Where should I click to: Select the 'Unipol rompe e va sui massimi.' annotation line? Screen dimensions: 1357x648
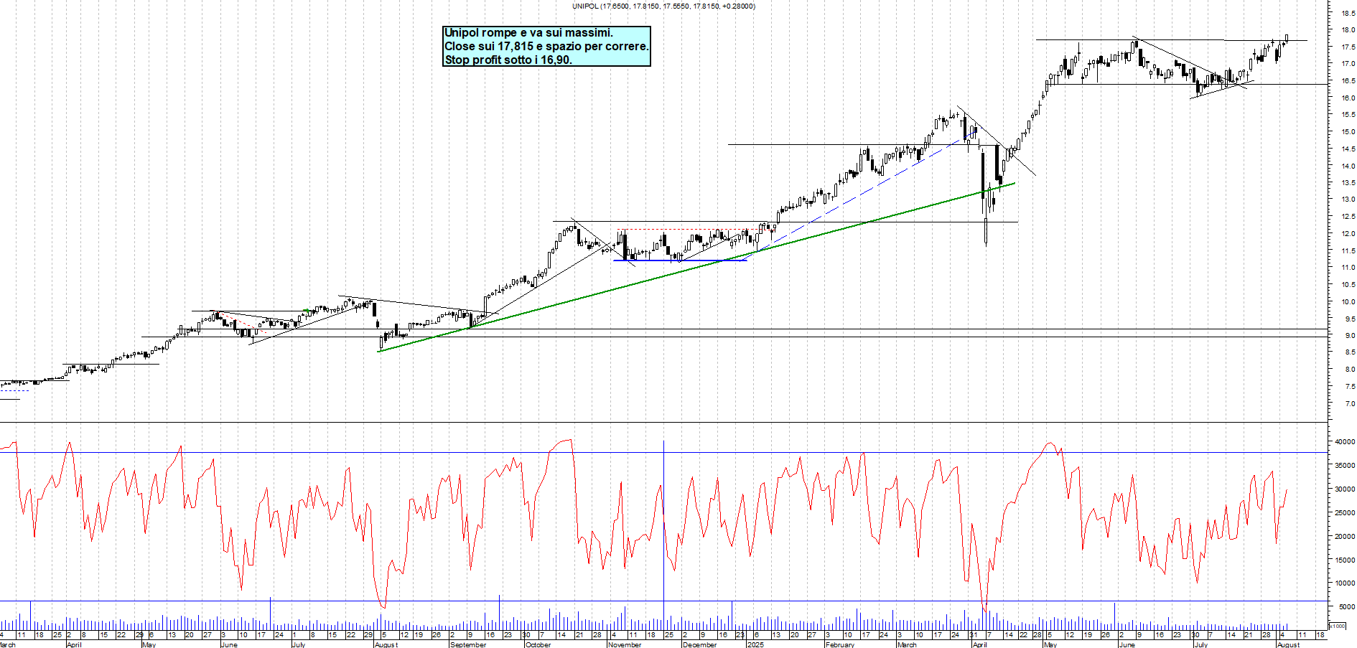click(528, 33)
